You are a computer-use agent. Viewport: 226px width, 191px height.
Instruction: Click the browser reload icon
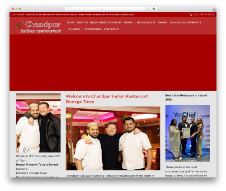pyautogui.click(x=147, y=9)
